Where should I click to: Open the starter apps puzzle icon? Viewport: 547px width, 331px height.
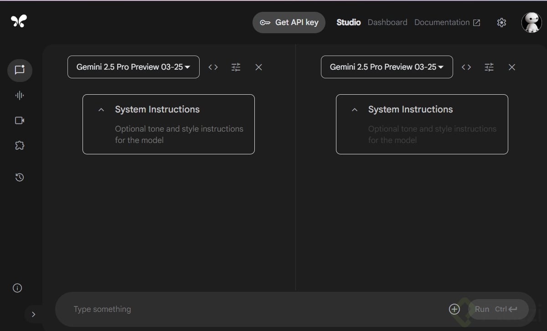point(20,146)
